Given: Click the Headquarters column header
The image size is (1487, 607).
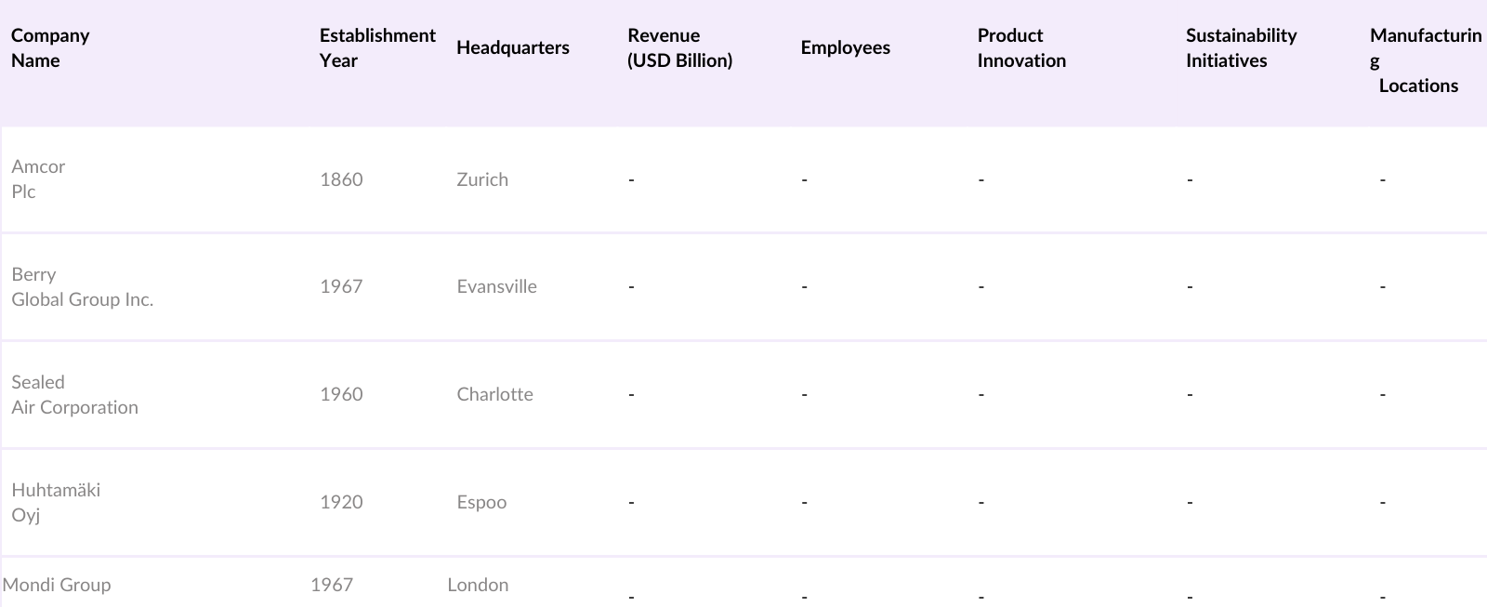Looking at the screenshot, I should point(512,47).
